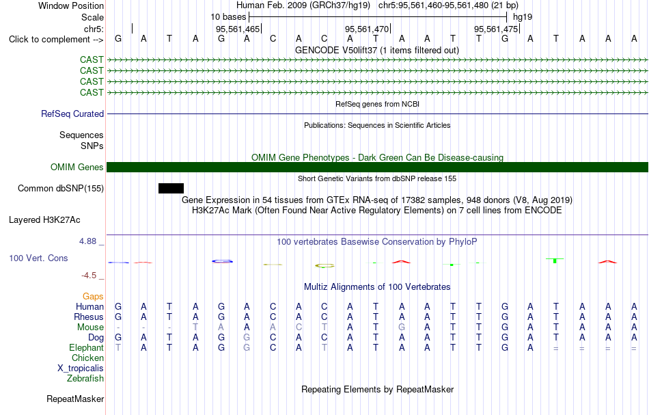Click 'Repeating Elements by RepeatMasker' title
The image size is (649, 415).
[x=378, y=390]
